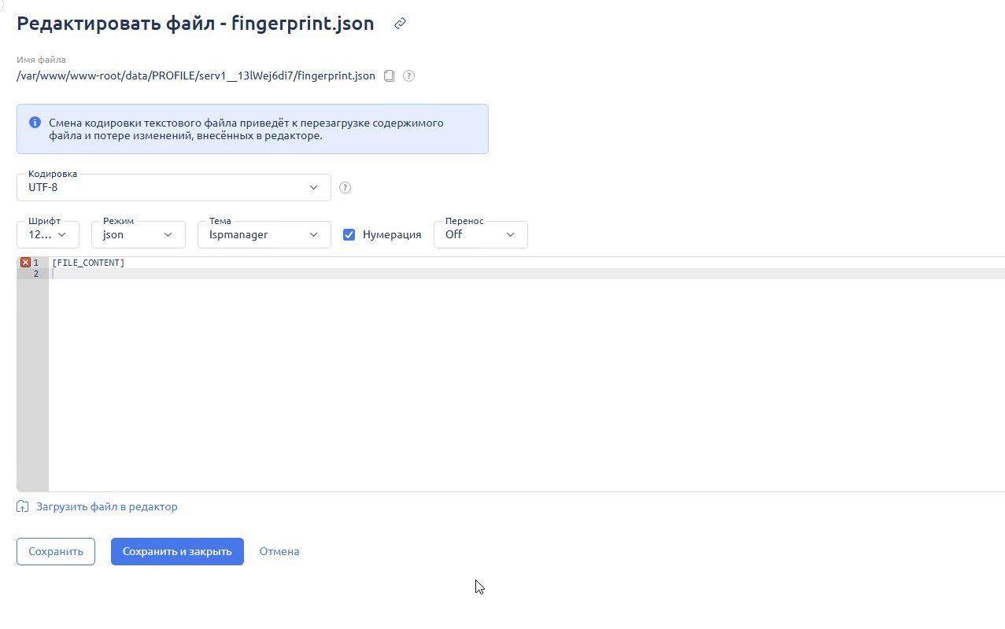Open the help icon next to Кодировка field
Screen dimensions: 1005x629
coord(345,187)
